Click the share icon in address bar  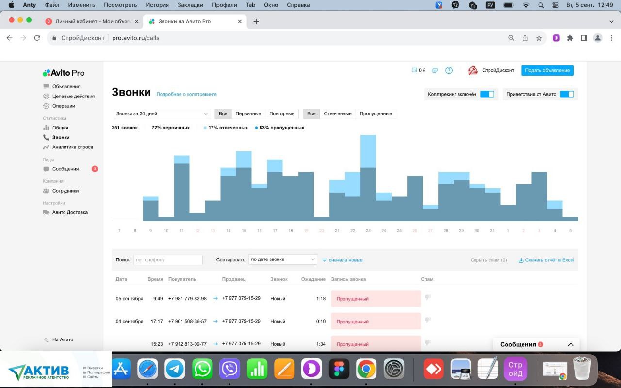[x=525, y=38]
